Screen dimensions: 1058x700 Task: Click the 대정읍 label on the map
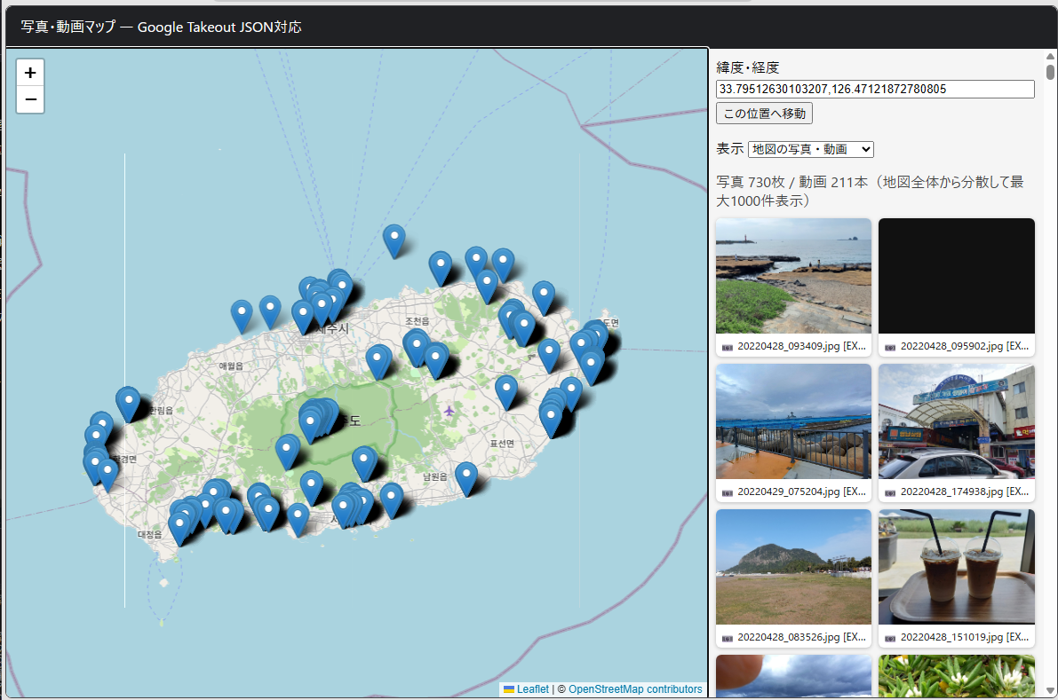(x=150, y=534)
